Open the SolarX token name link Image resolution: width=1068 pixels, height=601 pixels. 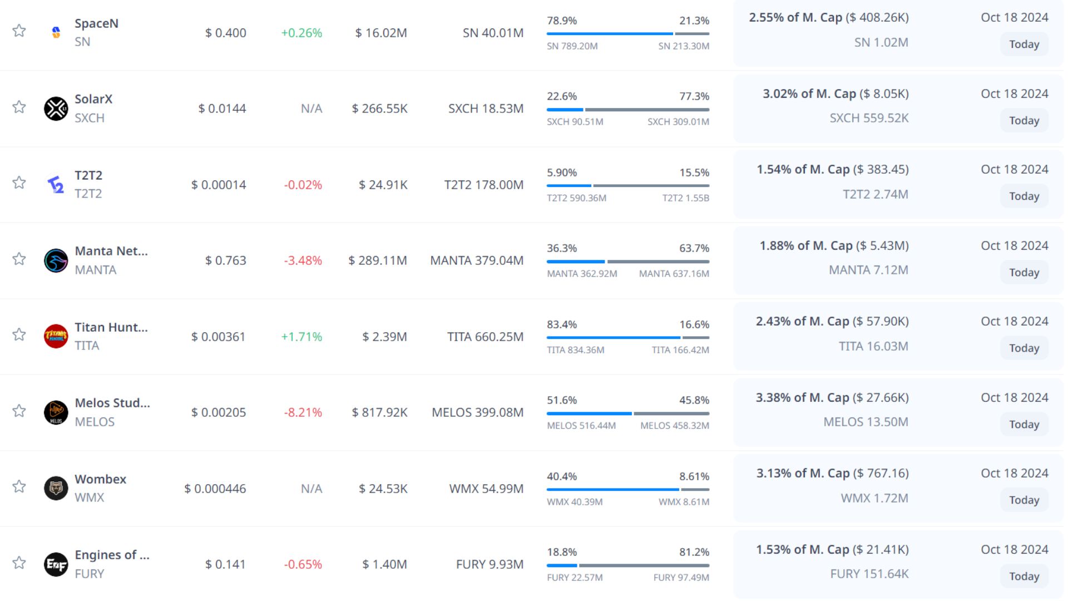[x=93, y=99]
